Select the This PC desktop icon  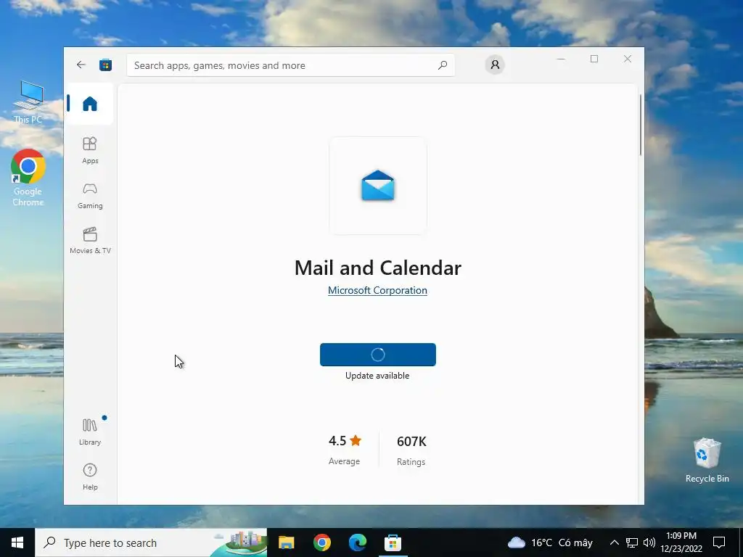point(28,102)
